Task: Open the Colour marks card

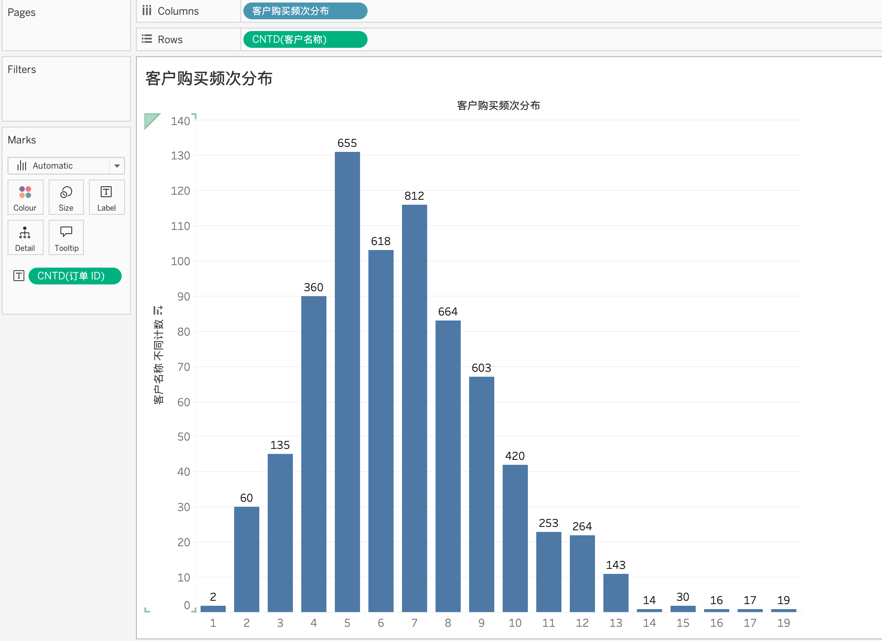Action: 25,197
